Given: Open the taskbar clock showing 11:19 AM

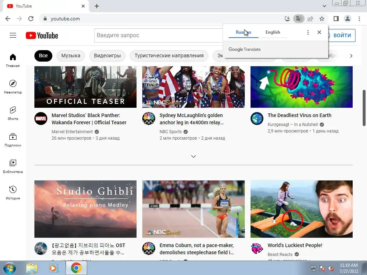Looking at the screenshot, I should 349,268.
